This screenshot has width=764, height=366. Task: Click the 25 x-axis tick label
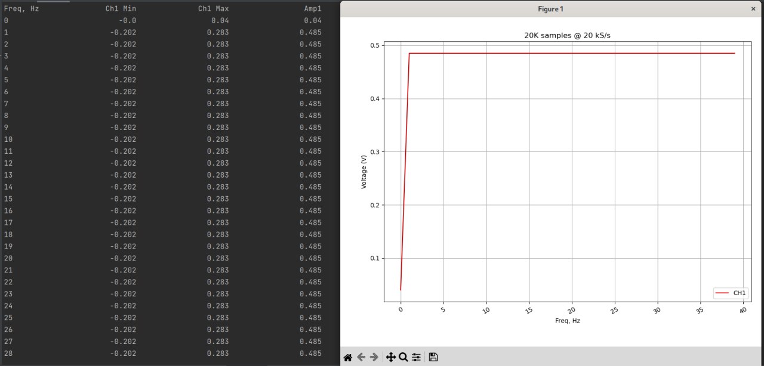point(615,311)
